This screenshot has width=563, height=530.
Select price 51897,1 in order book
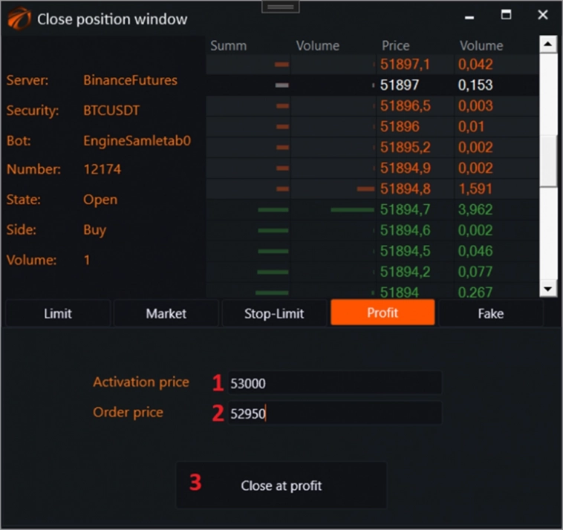click(405, 65)
